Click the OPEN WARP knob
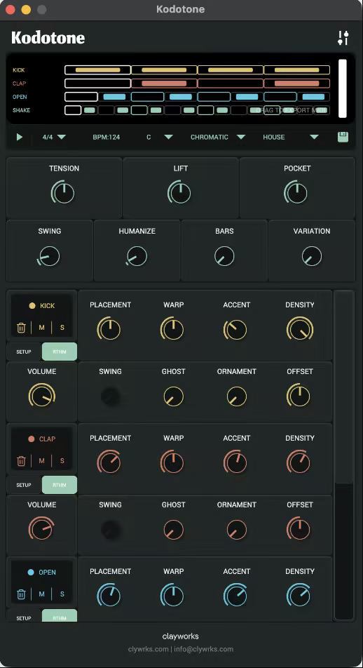The height and width of the screenshot is (668, 363). (173, 596)
